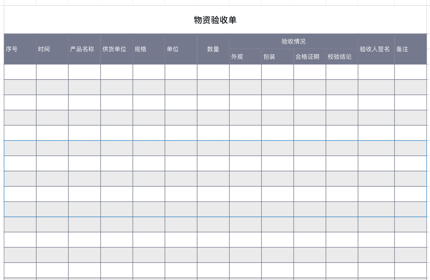Click the 产品名称 header cell
The image size is (430, 280).
pyautogui.click(x=84, y=49)
